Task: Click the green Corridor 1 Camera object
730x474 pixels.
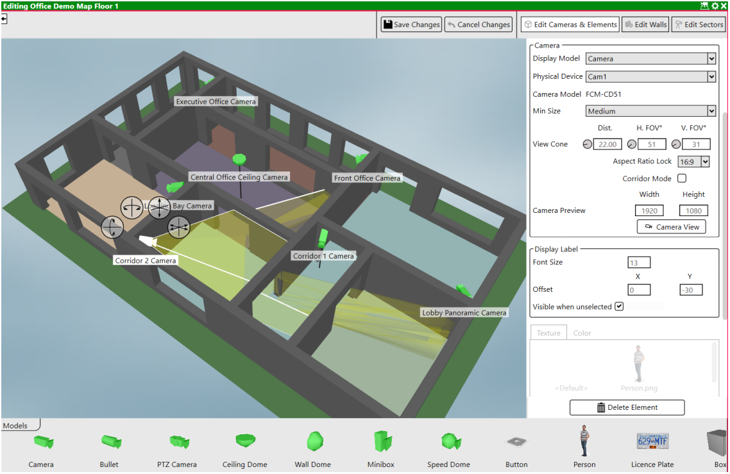Action: tap(323, 238)
